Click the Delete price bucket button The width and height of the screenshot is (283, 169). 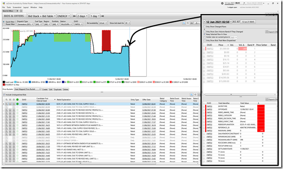66,89
